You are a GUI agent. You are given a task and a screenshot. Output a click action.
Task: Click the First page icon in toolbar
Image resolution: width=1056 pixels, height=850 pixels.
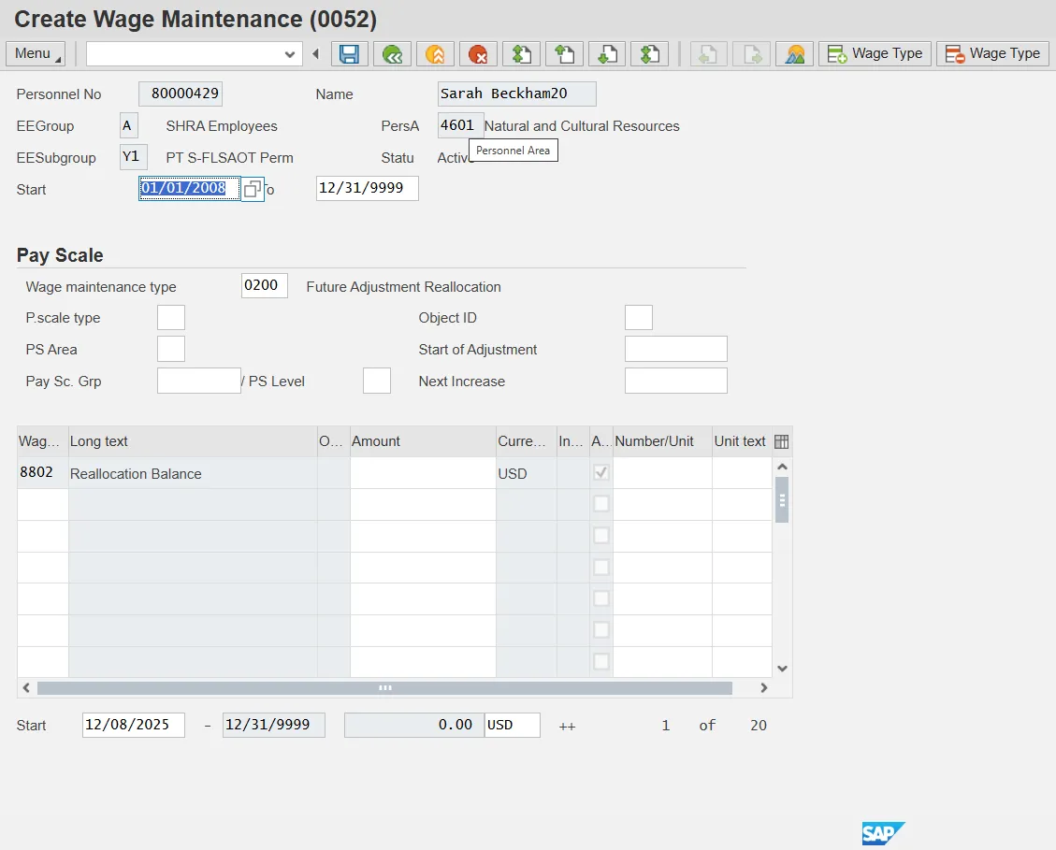[x=521, y=54]
